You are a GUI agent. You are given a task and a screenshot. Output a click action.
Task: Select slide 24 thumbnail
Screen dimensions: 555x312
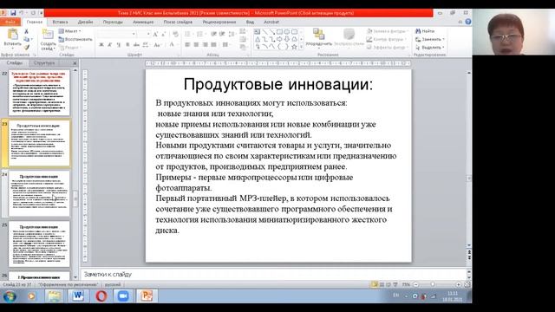pos(39,193)
